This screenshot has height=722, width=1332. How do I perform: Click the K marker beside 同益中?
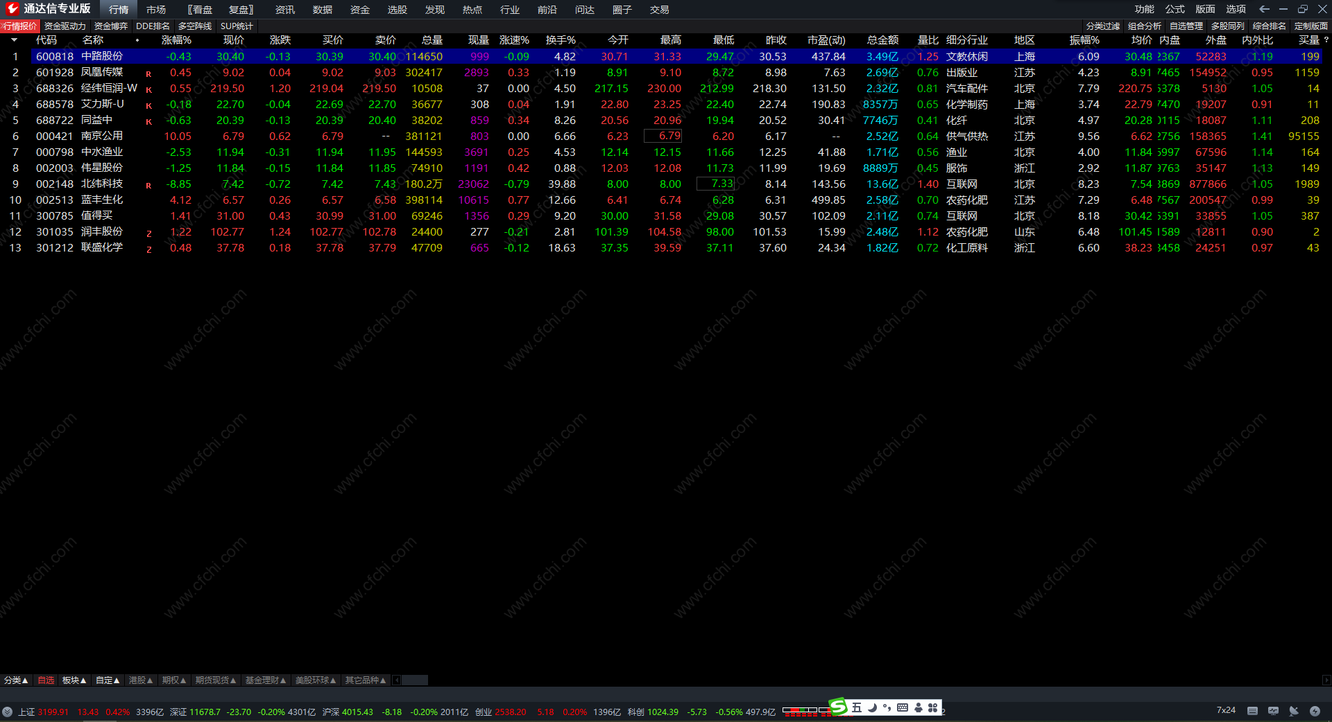click(x=148, y=122)
